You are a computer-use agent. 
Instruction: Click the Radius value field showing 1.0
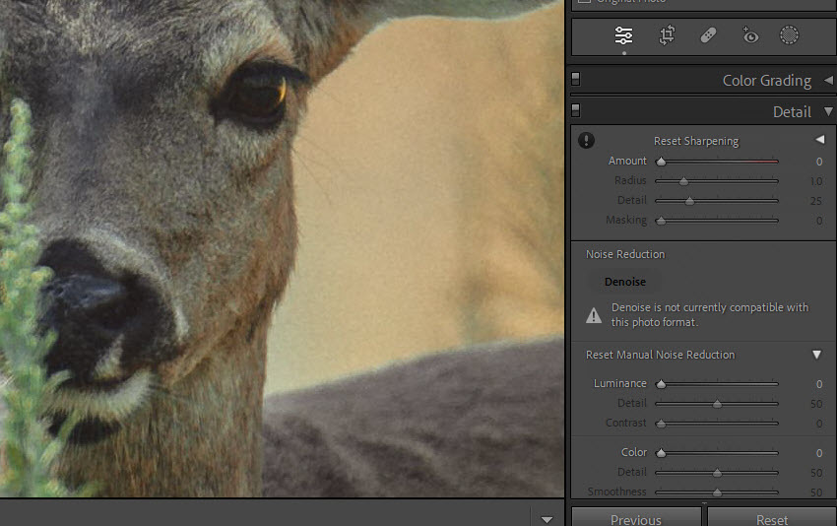(x=816, y=181)
